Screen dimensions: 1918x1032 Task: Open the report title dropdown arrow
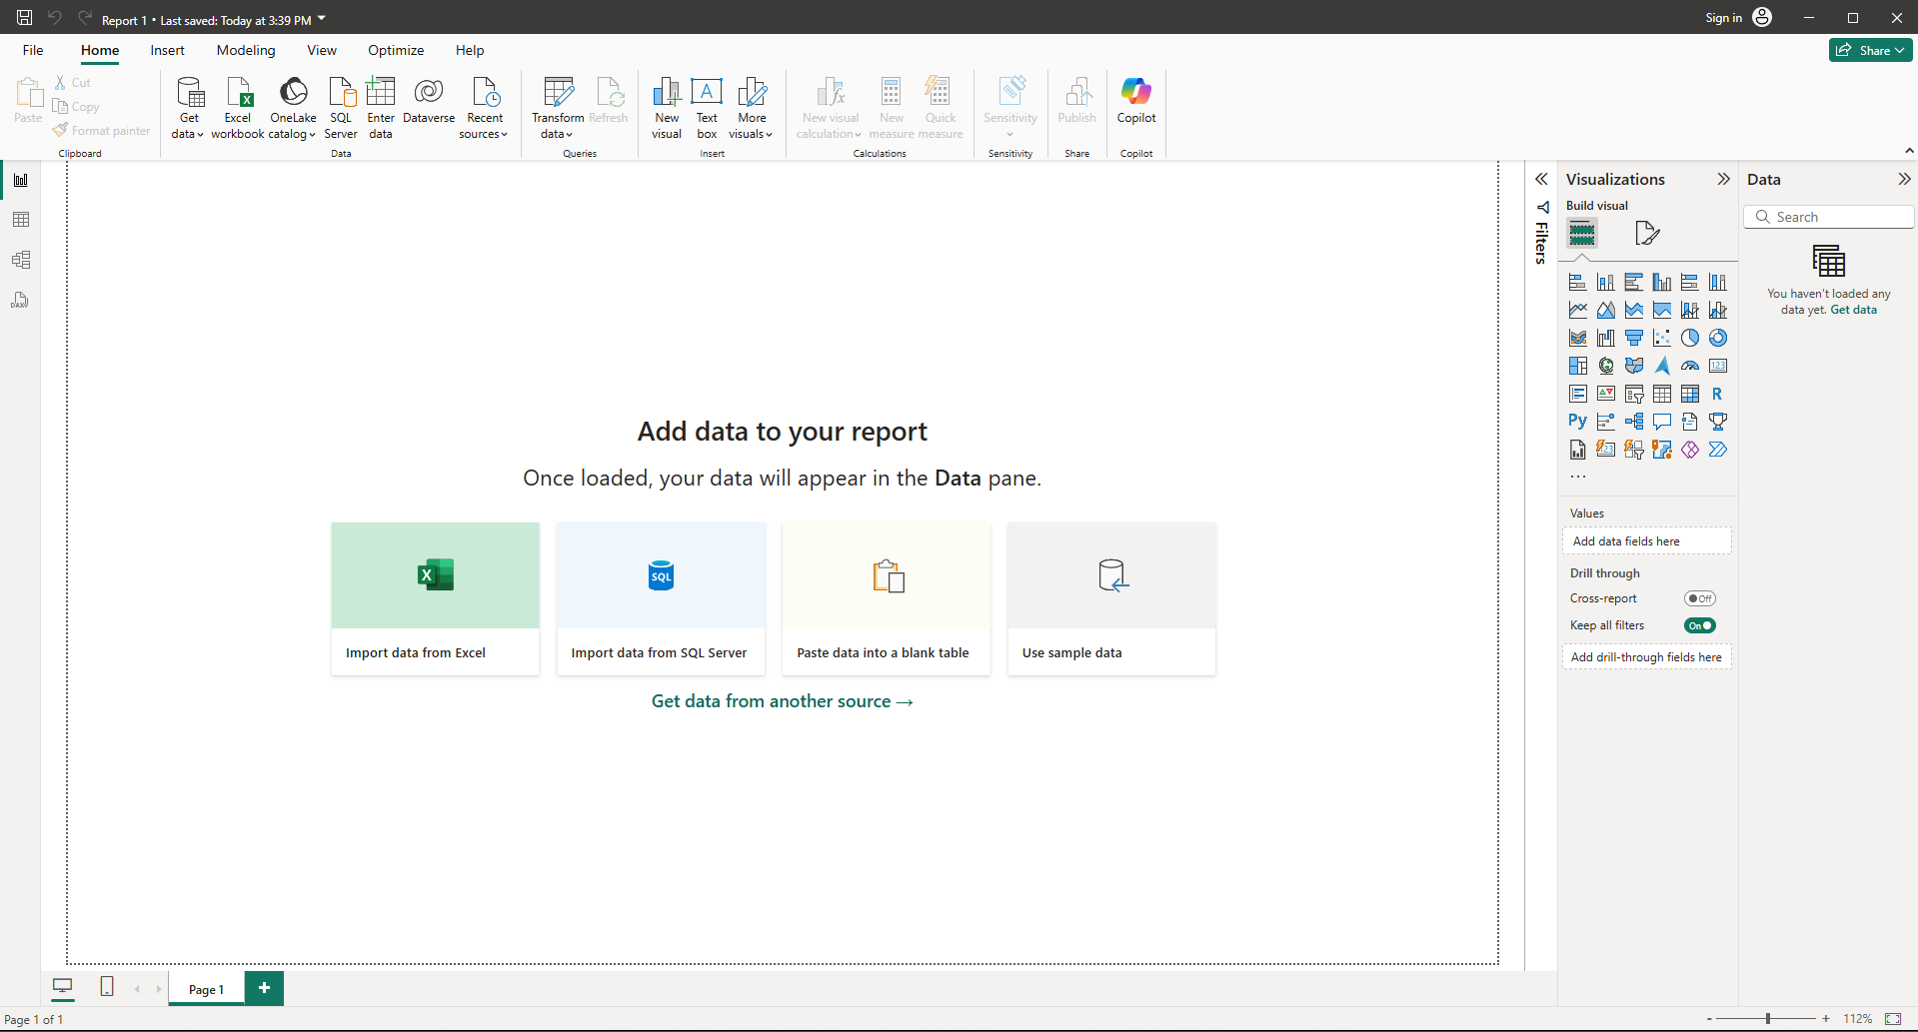click(x=322, y=19)
